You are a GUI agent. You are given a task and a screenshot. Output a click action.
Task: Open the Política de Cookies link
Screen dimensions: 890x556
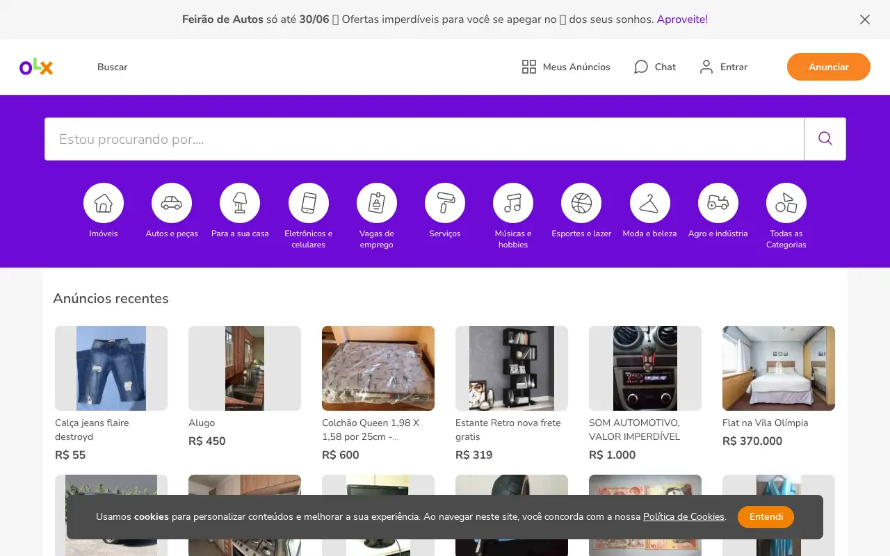683,517
